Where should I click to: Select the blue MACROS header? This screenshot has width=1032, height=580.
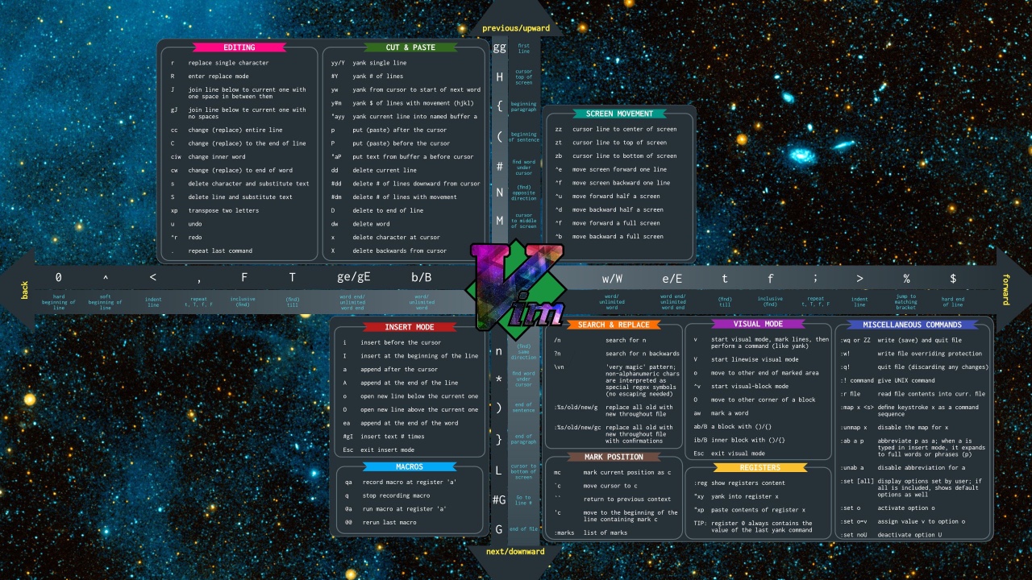click(x=410, y=466)
